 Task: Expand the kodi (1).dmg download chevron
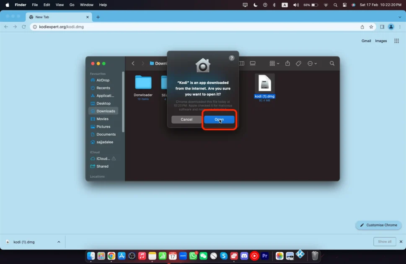[x=59, y=242]
